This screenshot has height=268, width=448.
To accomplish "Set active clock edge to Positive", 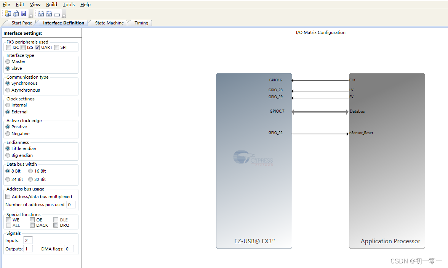I will click(x=8, y=127).
